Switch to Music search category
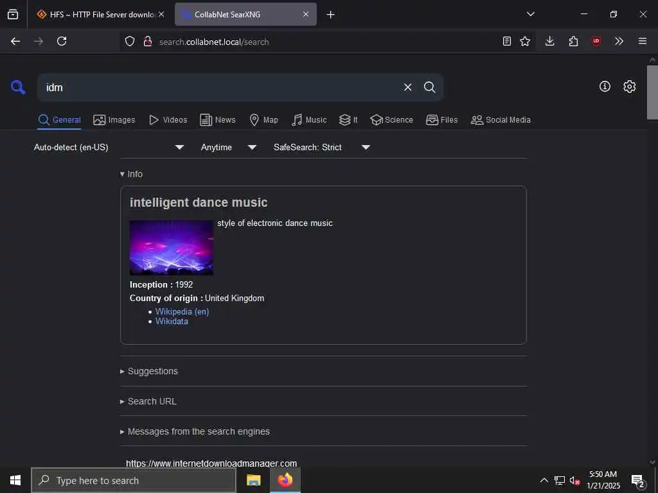658x493 pixels. 309,120
